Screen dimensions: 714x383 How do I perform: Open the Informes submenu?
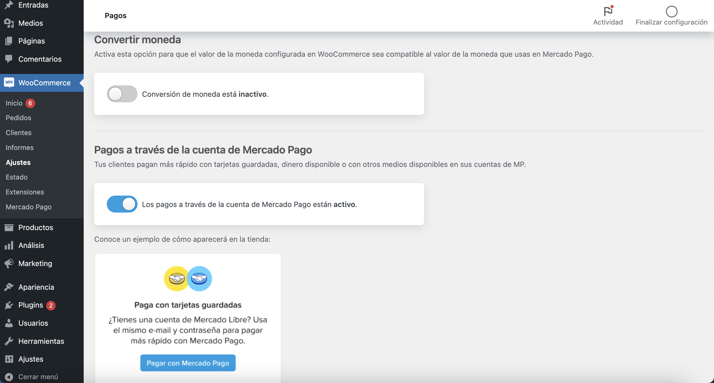tap(20, 148)
